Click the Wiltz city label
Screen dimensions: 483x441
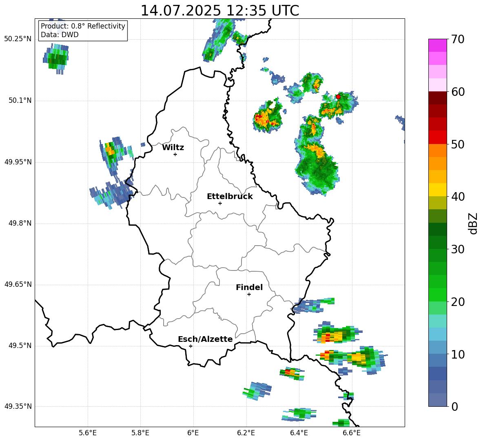click(173, 148)
